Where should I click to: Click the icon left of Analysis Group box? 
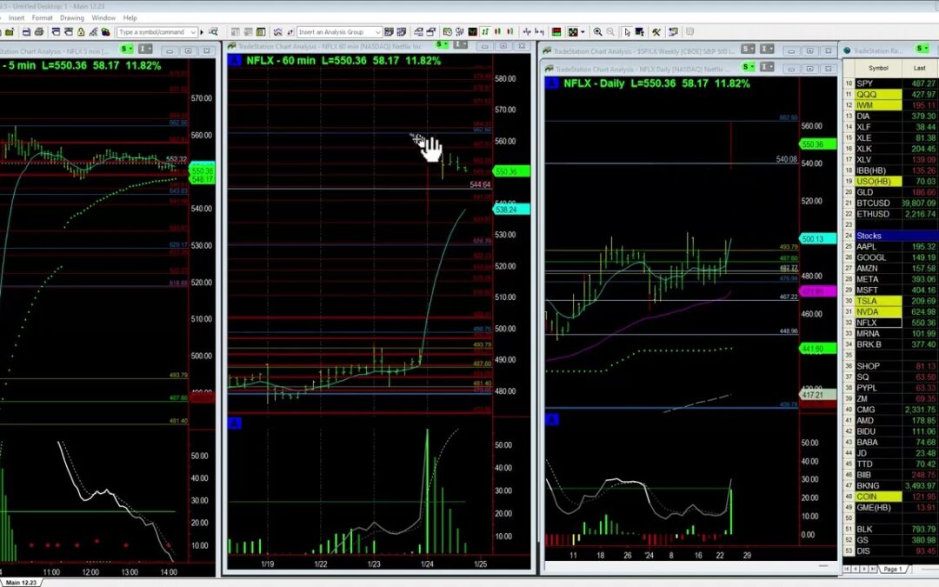[290, 32]
